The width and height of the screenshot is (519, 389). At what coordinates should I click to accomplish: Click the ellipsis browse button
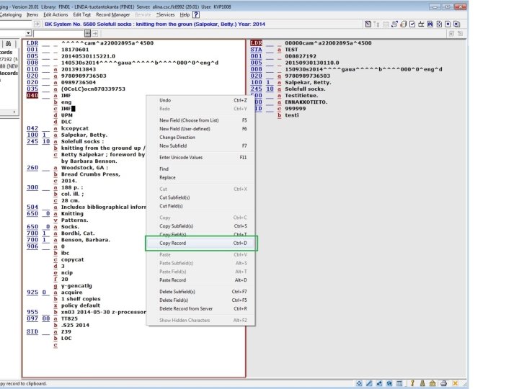tap(87, 33)
